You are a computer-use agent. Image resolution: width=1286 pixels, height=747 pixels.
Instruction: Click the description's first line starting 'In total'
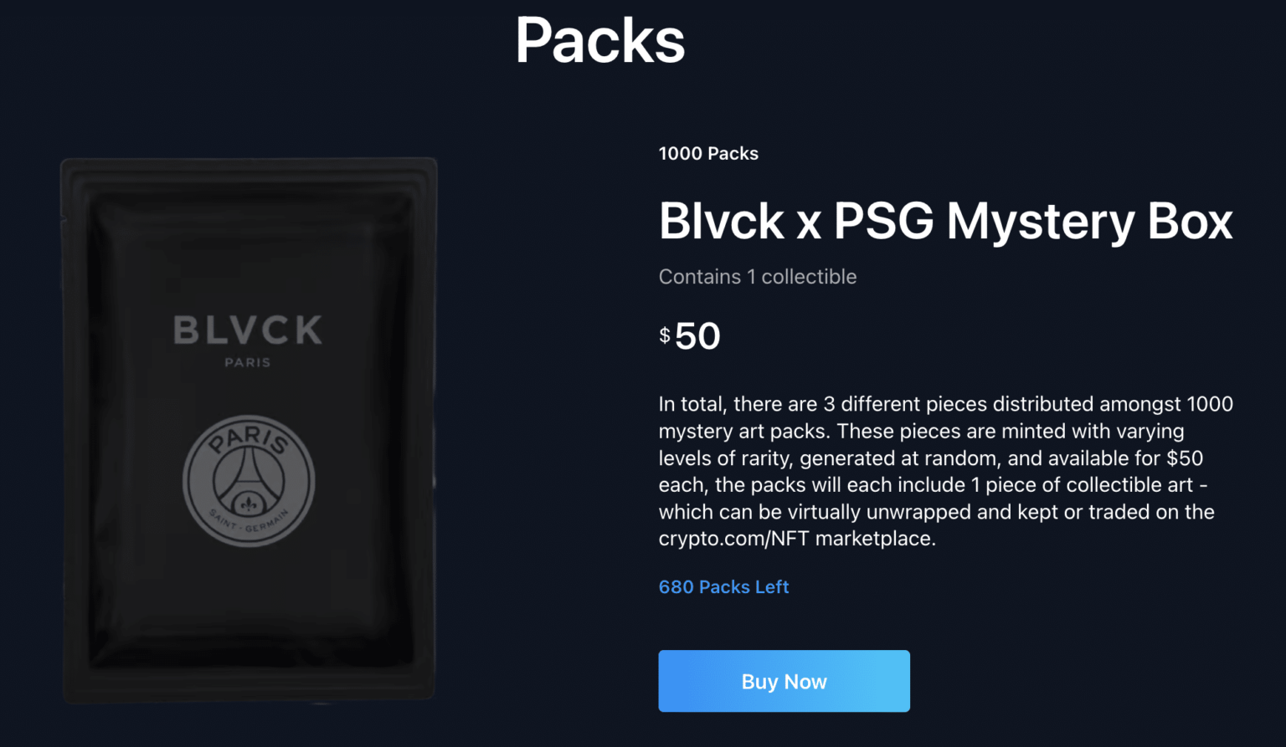pos(945,404)
